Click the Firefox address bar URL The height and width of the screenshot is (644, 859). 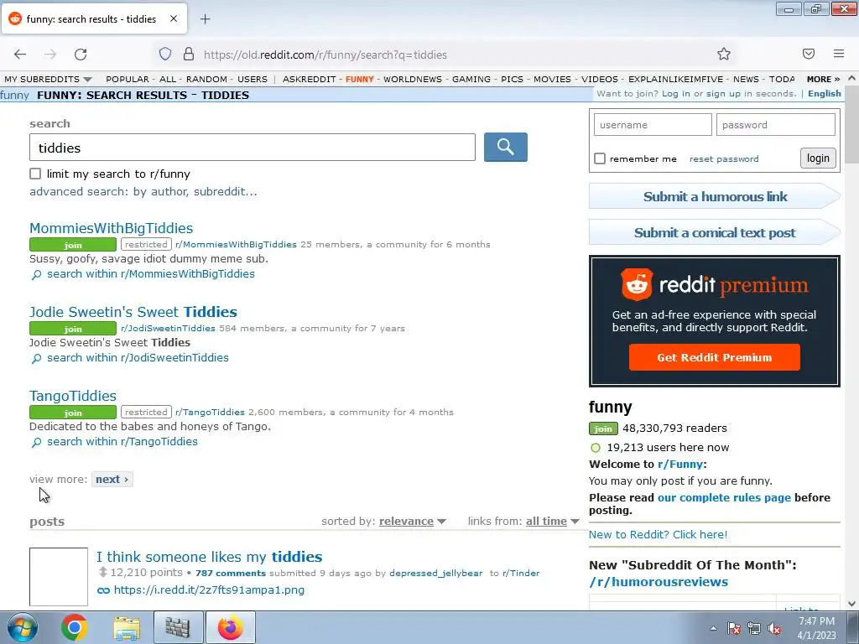pos(325,55)
